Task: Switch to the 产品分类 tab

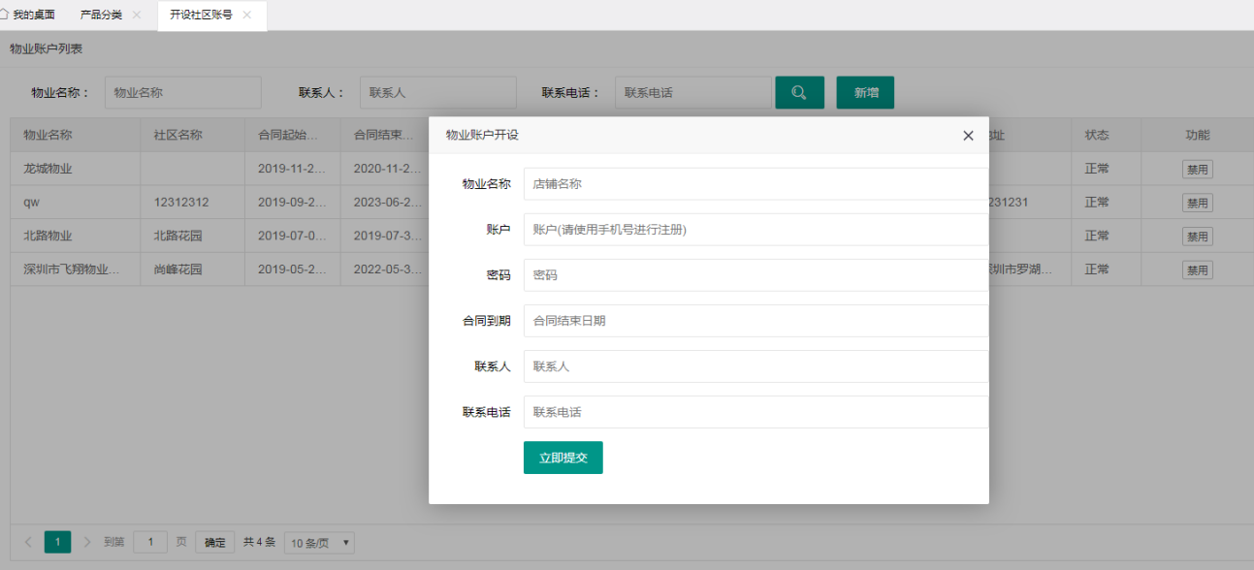Action: coord(101,15)
